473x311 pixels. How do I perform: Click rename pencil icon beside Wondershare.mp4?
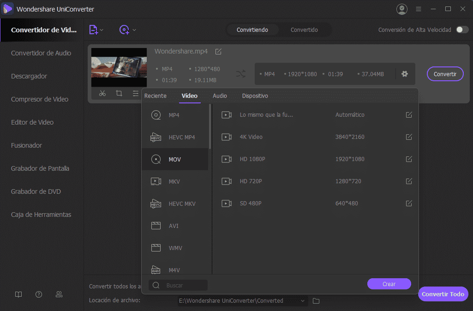click(218, 51)
